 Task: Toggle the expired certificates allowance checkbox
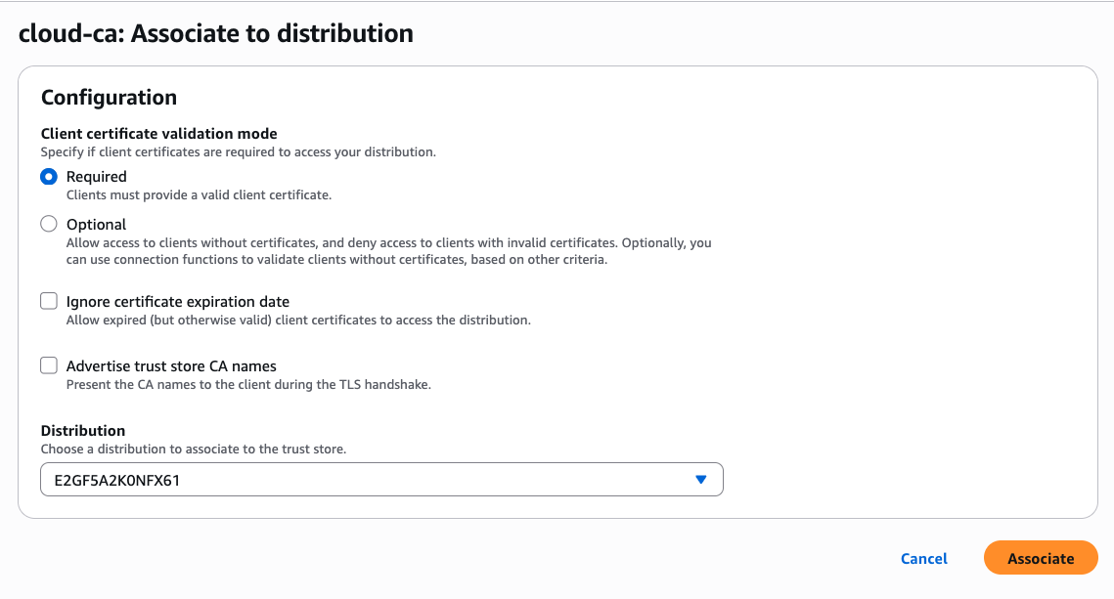click(x=48, y=301)
